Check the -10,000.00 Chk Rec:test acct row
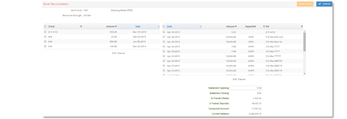Screen dimensions: 347x119 point(164,37)
